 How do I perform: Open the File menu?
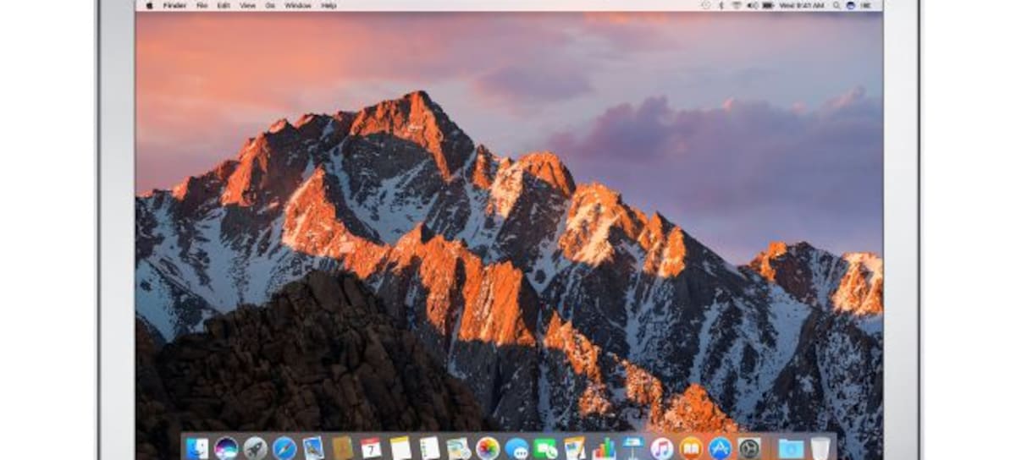click(x=202, y=5)
